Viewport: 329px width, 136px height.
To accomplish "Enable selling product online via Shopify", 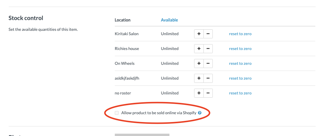I will tap(117, 113).
